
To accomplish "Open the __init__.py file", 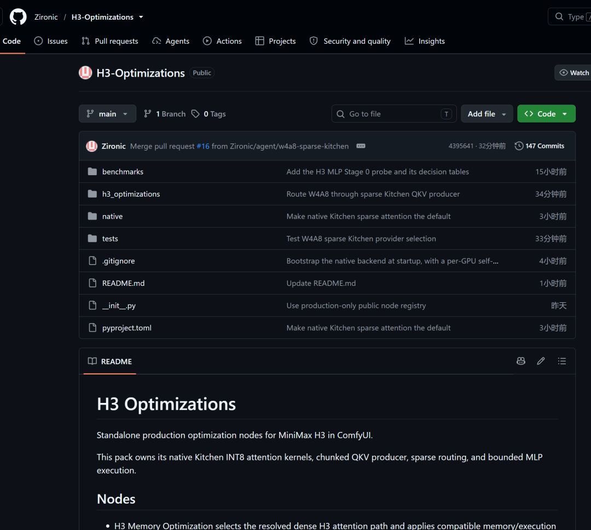I will [x=119, y=305].
